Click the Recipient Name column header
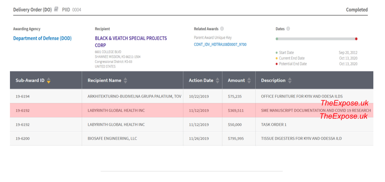Image resolution: width=385 pixels, height=182 pixels. tap(133, 80)
